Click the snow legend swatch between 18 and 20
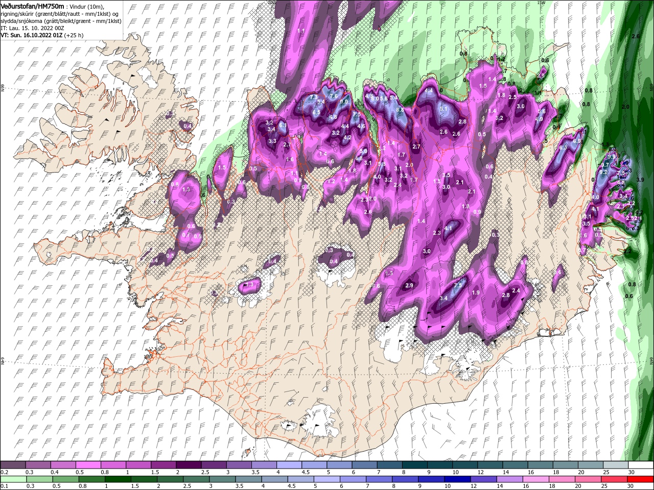Image resolution: width=654 pixels, height=490 pixels. [565, 465]
